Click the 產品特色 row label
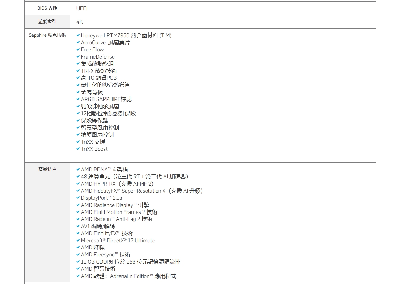 (47, 169)
